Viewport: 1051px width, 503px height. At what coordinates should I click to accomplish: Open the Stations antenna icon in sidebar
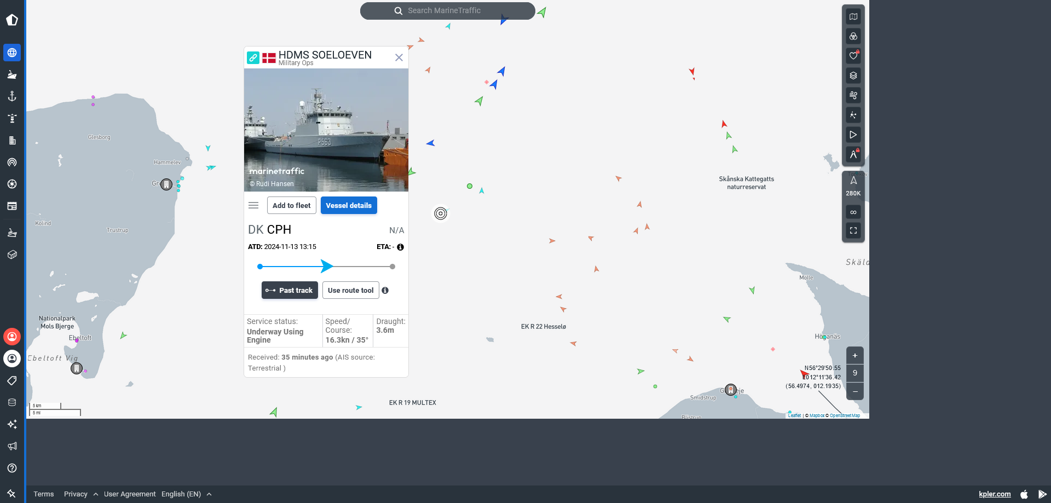(x=12, y=162)
